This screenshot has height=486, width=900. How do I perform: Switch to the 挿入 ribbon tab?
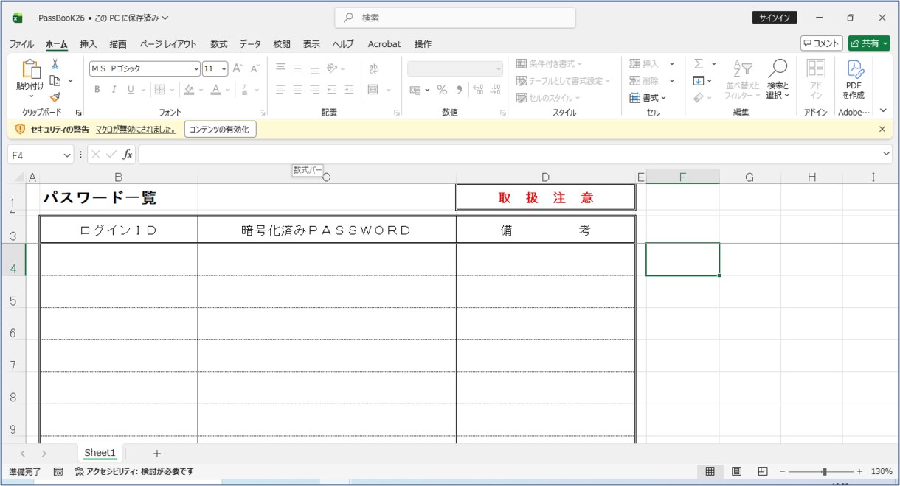pos(89,44)
